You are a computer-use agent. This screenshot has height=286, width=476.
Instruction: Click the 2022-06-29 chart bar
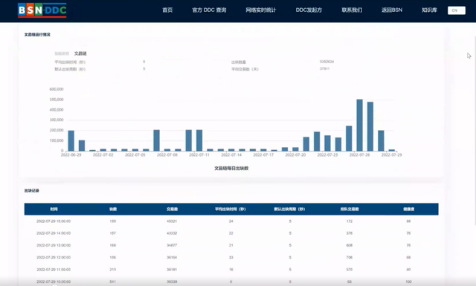tap(71, 140)
